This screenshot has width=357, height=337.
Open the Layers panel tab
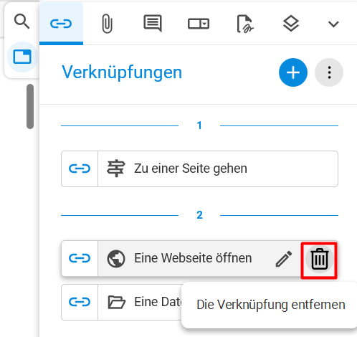tap(291, 24)
